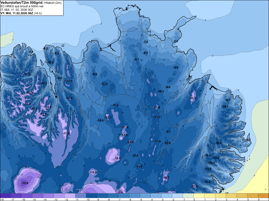
Task: Click the -9.8 temperature label
Action: (176, 67)
